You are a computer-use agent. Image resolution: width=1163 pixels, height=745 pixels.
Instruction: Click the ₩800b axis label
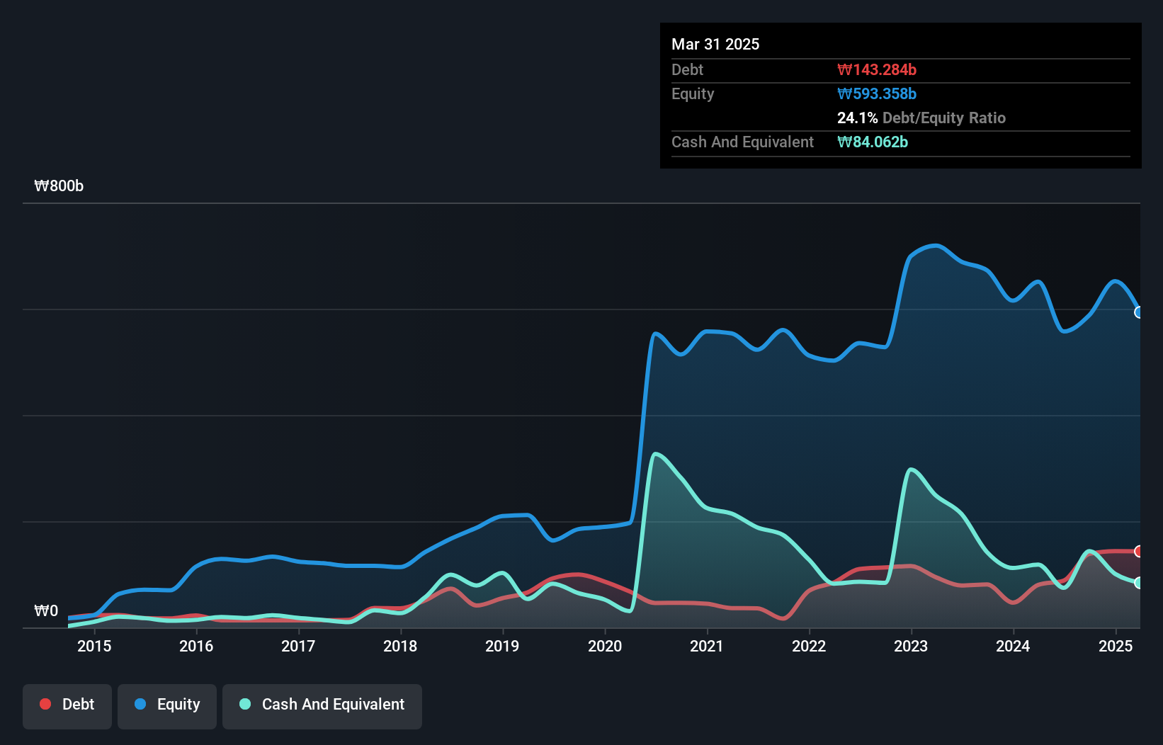[59, 186]
